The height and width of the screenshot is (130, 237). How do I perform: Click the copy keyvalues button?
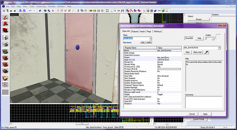coord(142,42)
